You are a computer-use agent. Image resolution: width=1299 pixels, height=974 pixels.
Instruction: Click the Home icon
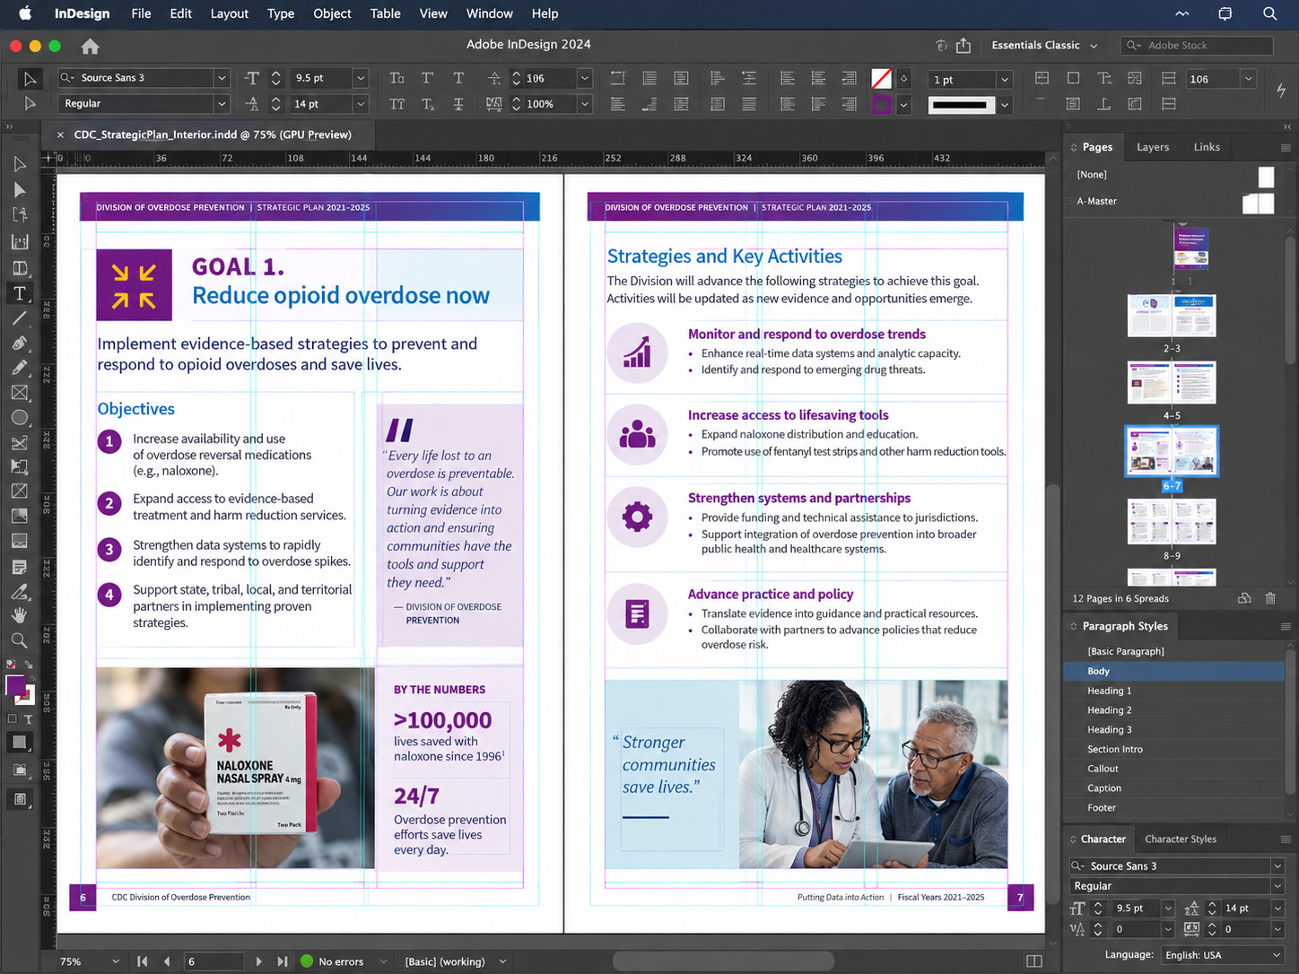coord(90,46)
